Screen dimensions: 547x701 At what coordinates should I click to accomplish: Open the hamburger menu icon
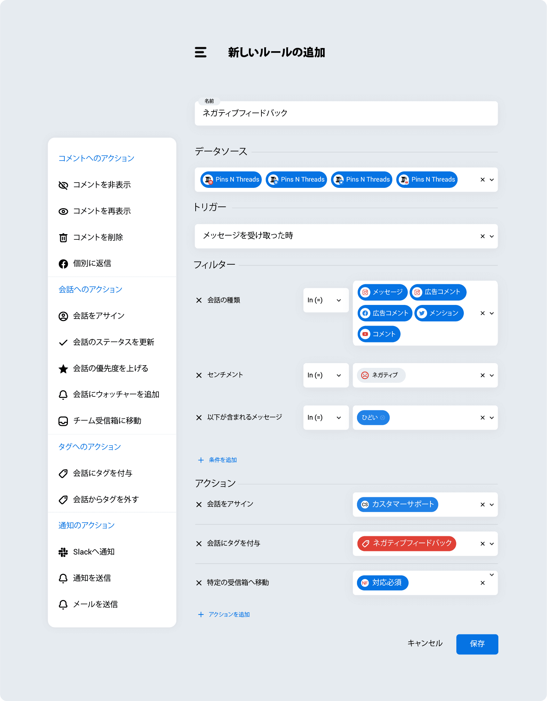tap(201, 52)
